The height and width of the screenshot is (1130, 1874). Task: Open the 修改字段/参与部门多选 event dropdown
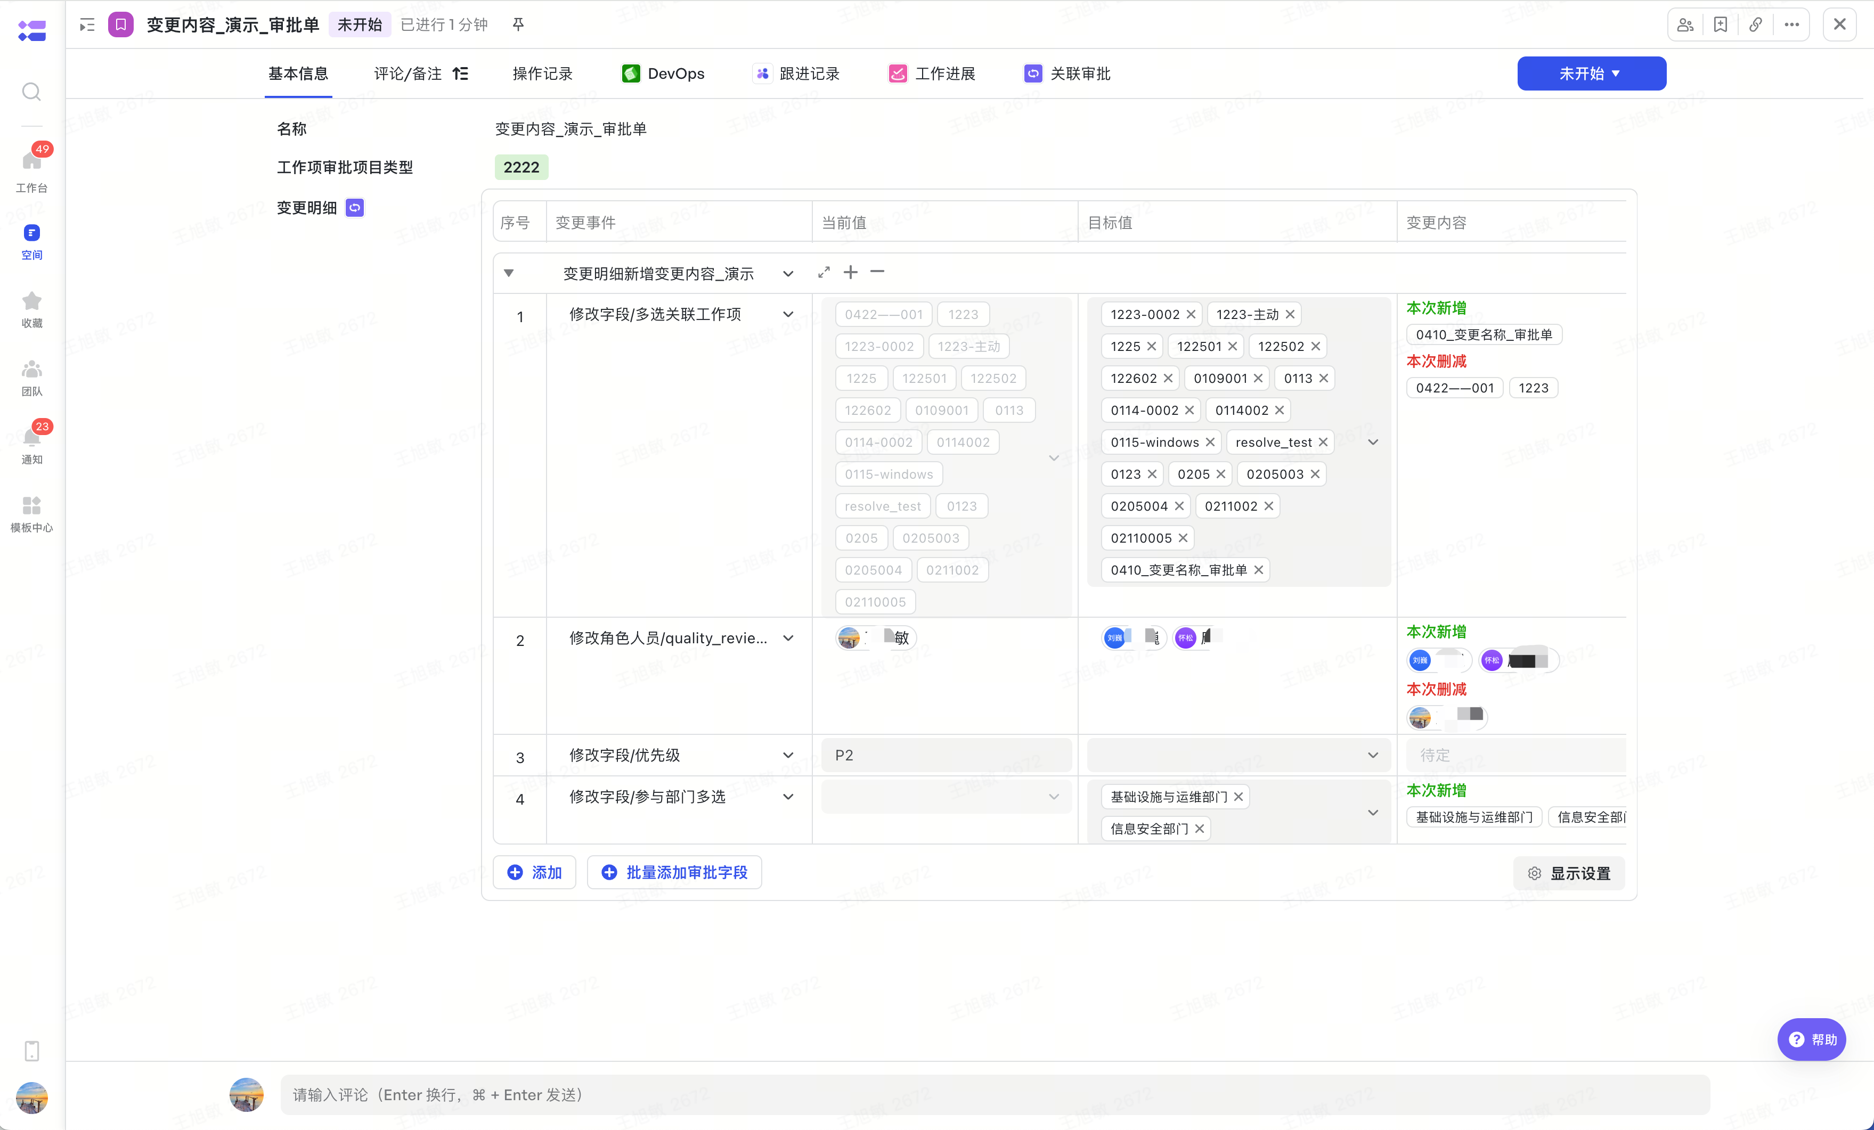788,797
